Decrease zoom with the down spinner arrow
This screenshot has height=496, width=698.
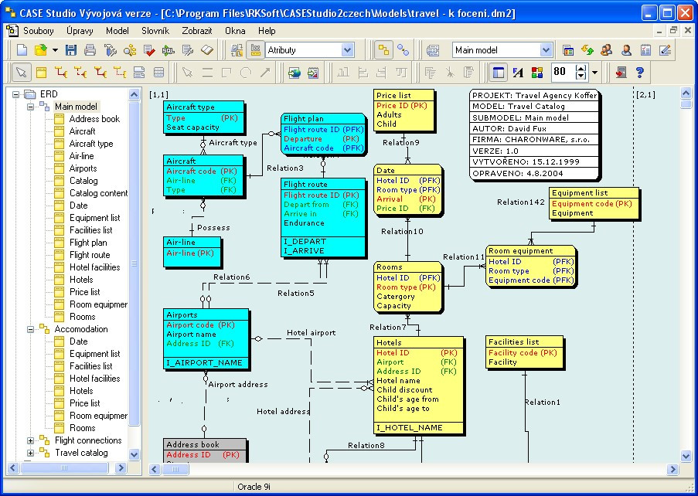581,76
